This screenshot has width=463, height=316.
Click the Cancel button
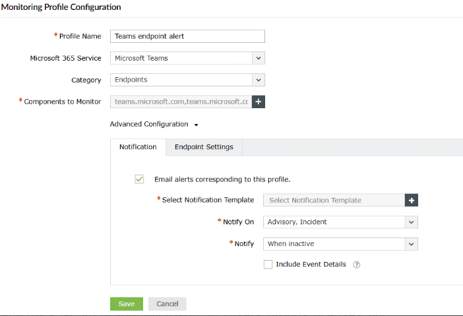coord(168,303)
